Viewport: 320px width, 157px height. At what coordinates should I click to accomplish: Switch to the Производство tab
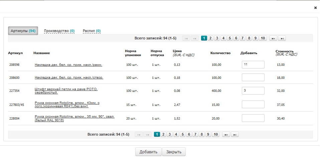coord(59,31)
